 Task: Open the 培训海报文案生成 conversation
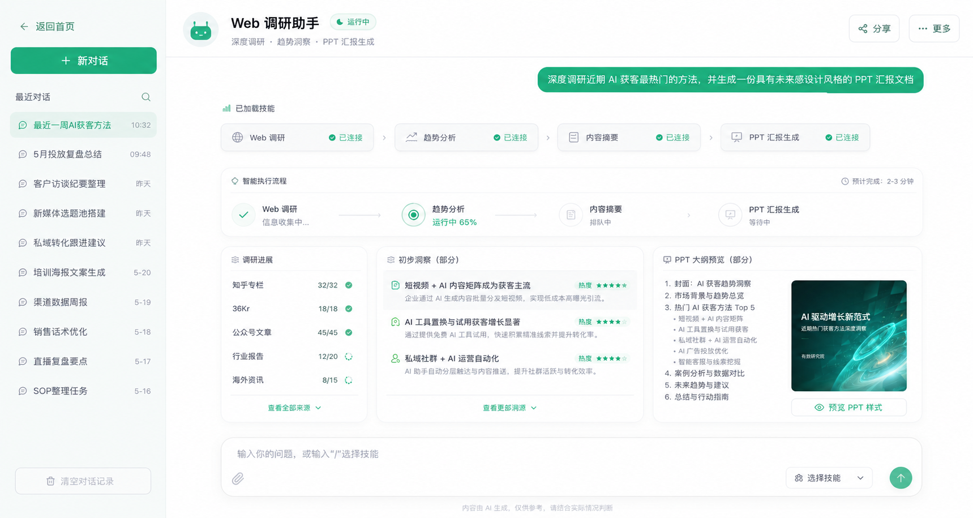point(84,272)
